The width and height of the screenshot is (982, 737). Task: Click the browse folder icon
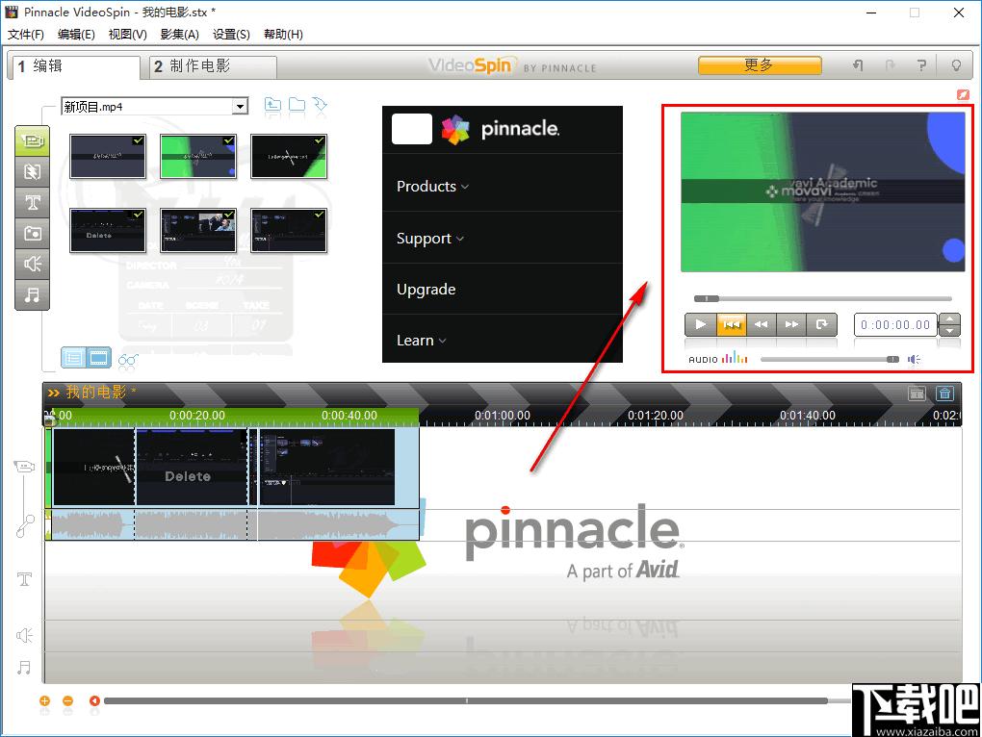pyautogui.click(x=297, y=105)
